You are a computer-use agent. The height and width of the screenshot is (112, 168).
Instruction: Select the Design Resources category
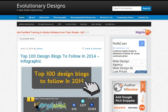click(46, 24)
